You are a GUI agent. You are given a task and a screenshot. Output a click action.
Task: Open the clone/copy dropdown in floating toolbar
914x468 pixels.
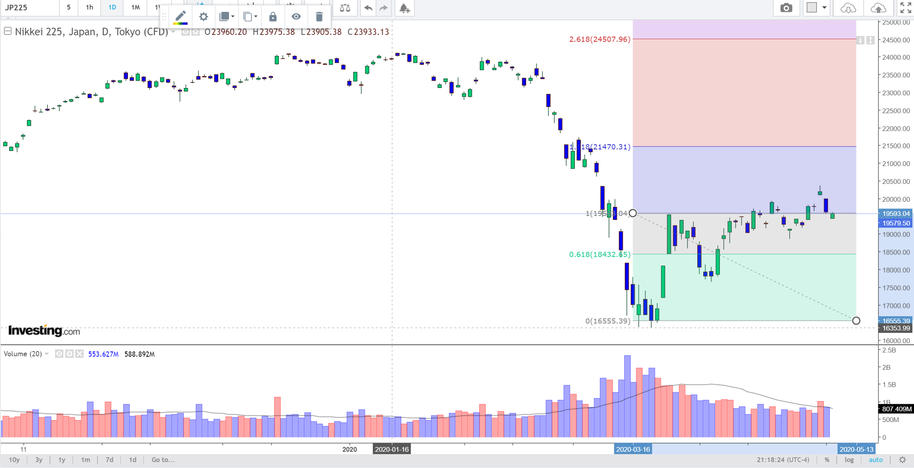tap(250, 17)
